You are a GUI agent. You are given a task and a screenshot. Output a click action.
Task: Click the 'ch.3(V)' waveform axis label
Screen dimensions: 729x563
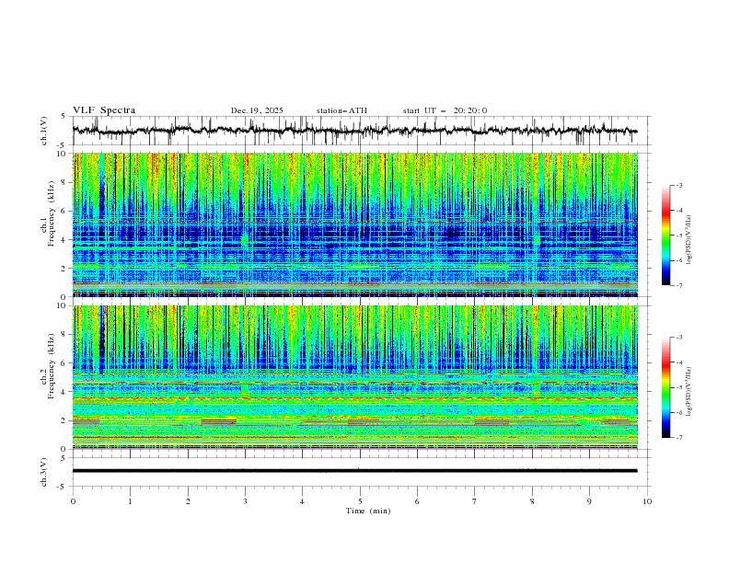[x=44, y=472]
